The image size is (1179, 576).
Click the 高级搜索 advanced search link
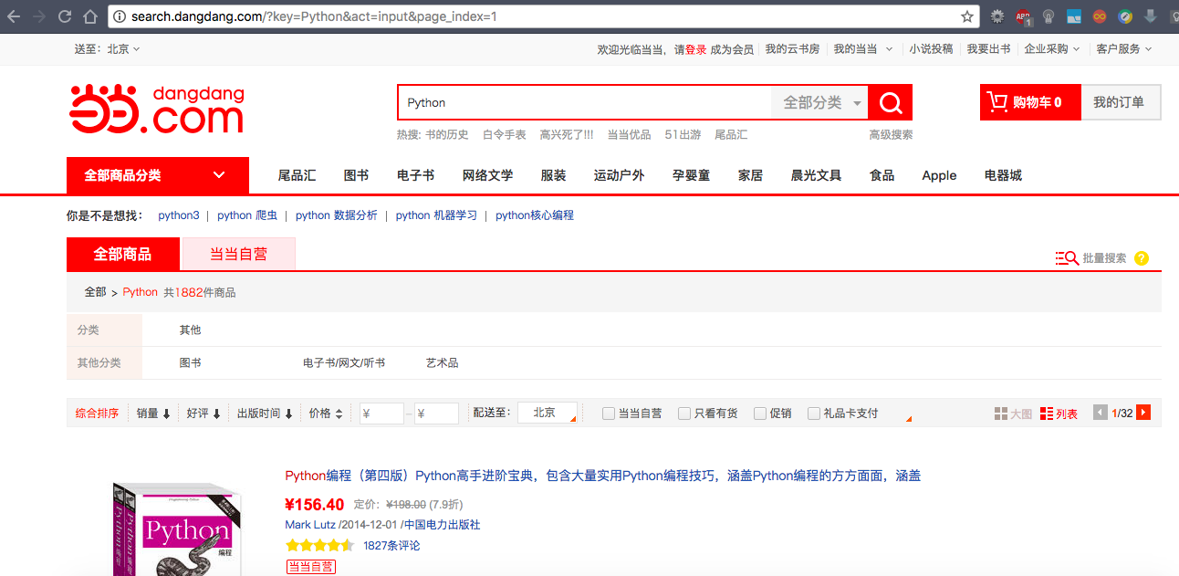click(x=891, y=135)
